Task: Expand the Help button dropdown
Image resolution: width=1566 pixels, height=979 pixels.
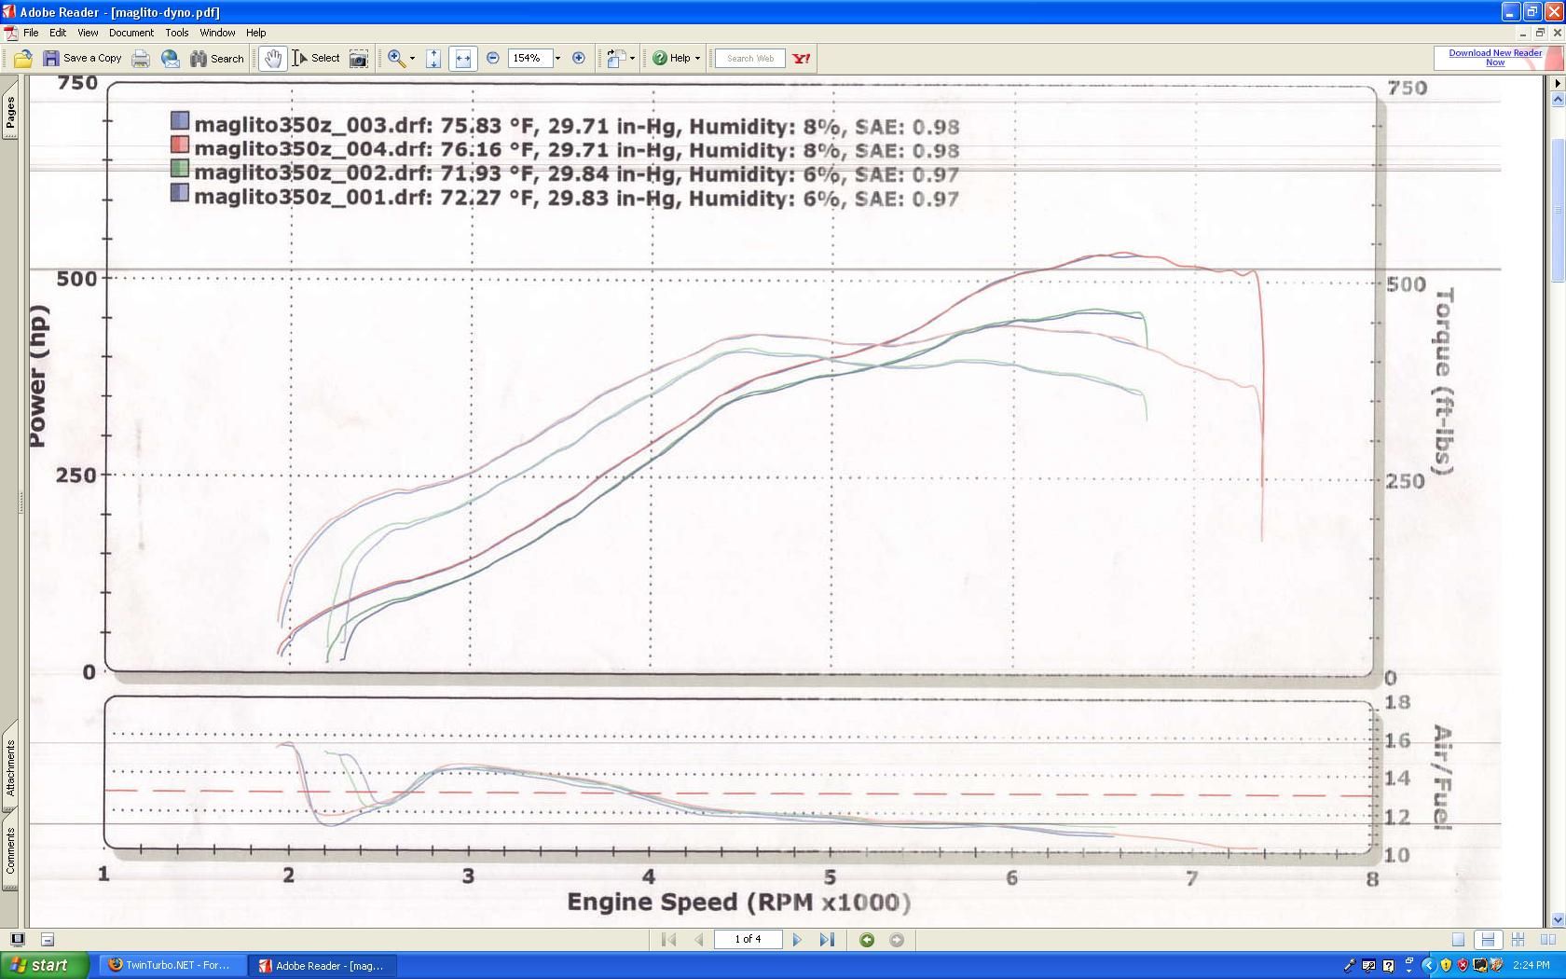Action: click(x=697, y=59)
